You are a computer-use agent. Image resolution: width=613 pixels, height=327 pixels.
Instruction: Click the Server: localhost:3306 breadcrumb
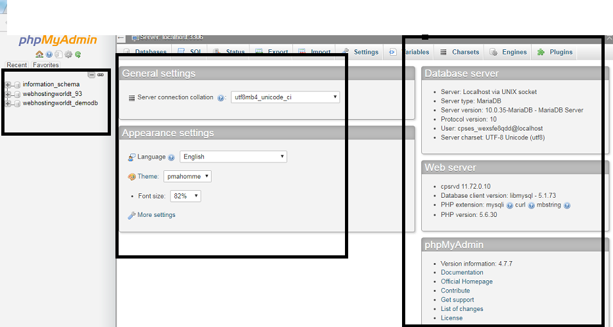coord(171,38)
